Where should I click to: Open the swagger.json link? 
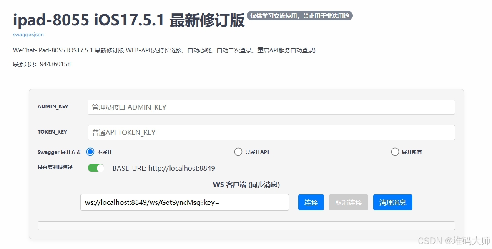pyautogui.click(x=28, y=35)
